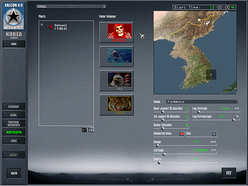Viewport: 248px width, 186px height.
Task: Click the dark add-flight icon below Pilots list
Action: pyautogui.click(x=85, y=130)
